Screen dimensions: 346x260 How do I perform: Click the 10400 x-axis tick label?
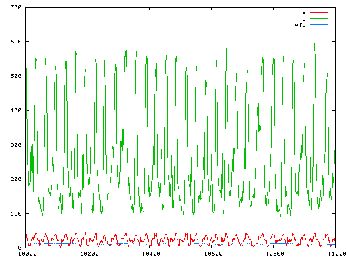tap(150, 253)
